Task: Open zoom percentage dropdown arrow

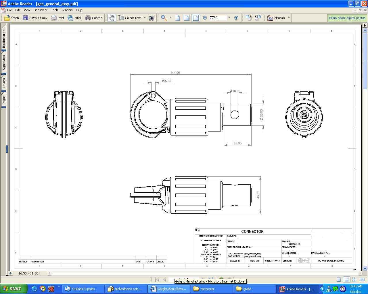Action: 229,18
